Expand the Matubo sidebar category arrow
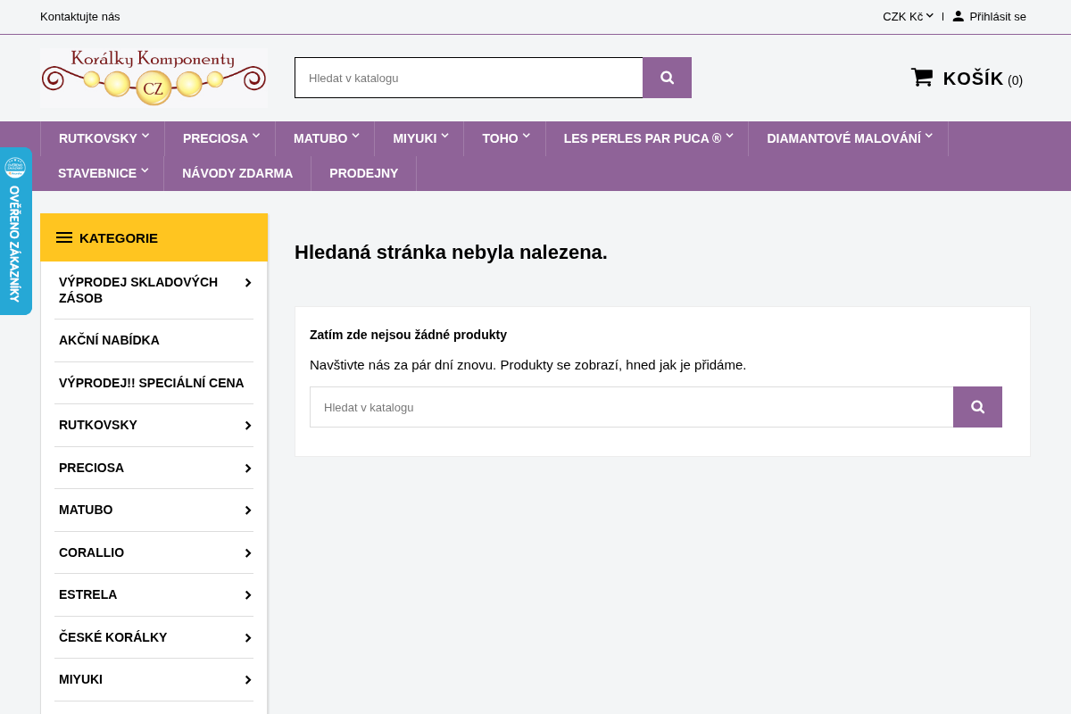1071x714 pixels. 247,511
